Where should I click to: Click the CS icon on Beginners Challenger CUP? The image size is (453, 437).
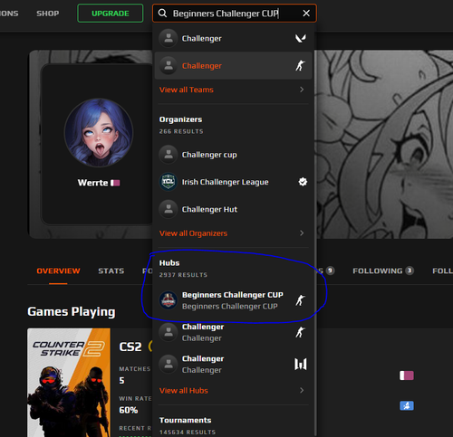pyautogui.click(x=300, y=300)
